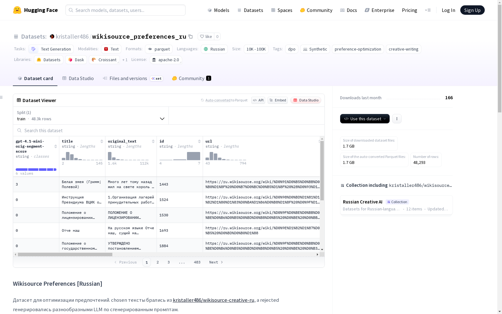Screen dimensions: 502x314
Task: Open the Croissant library tag
Action: tap(104, 60)
